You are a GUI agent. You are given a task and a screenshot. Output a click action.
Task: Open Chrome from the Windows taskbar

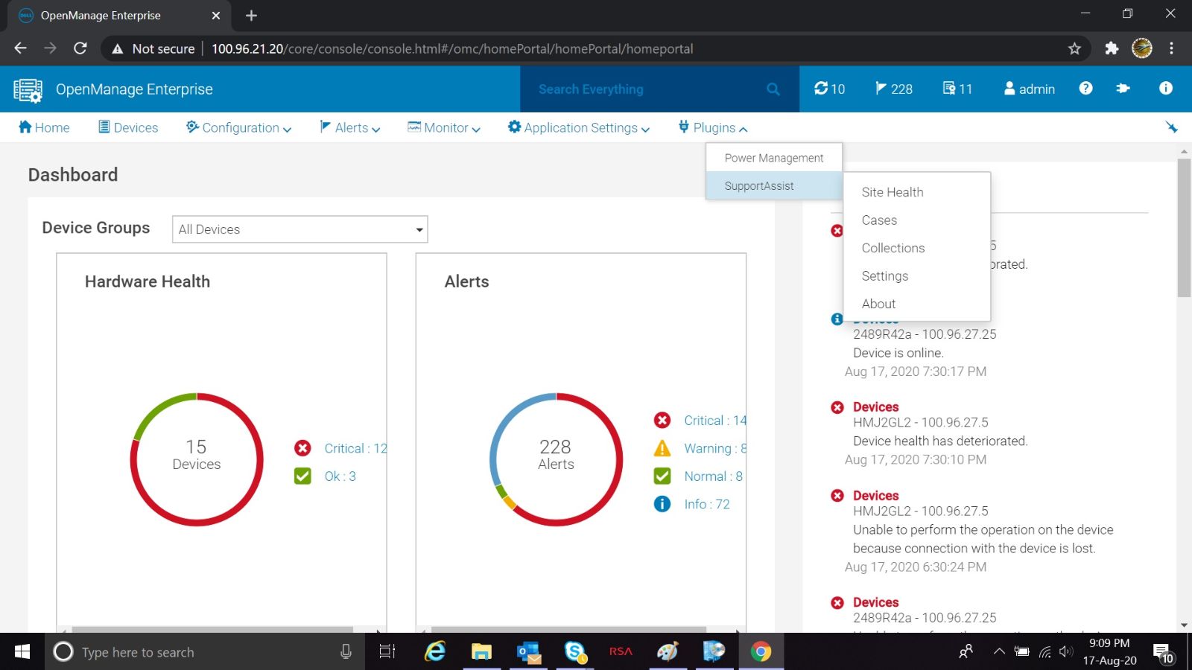[x=761, y=651]
